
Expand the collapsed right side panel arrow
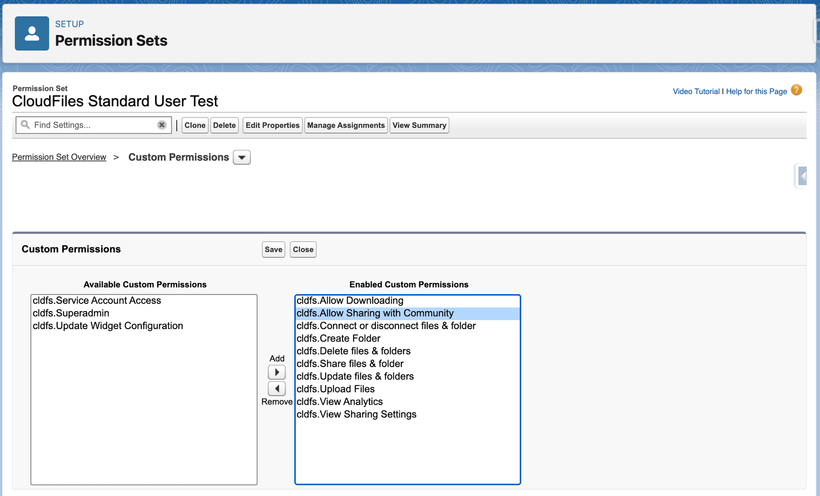point(802,175)
